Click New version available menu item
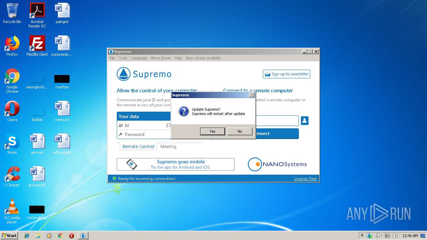This screenshot has height=240, width=427. [203, 58]
